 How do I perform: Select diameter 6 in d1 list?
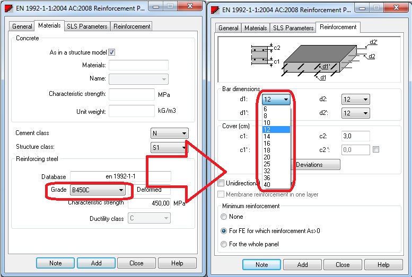tap(276, 109)
